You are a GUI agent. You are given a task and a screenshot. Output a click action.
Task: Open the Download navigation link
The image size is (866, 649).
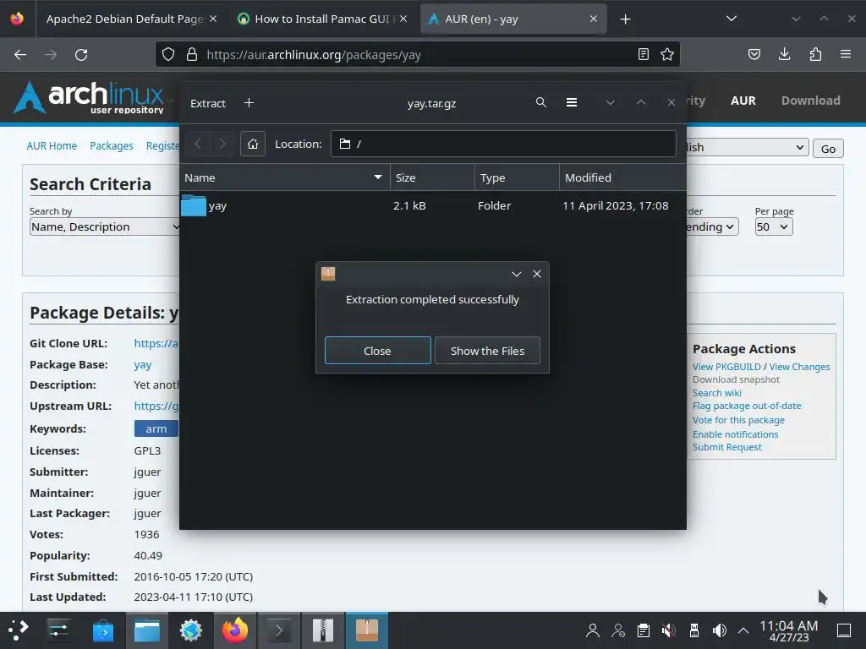pos(810,101)
